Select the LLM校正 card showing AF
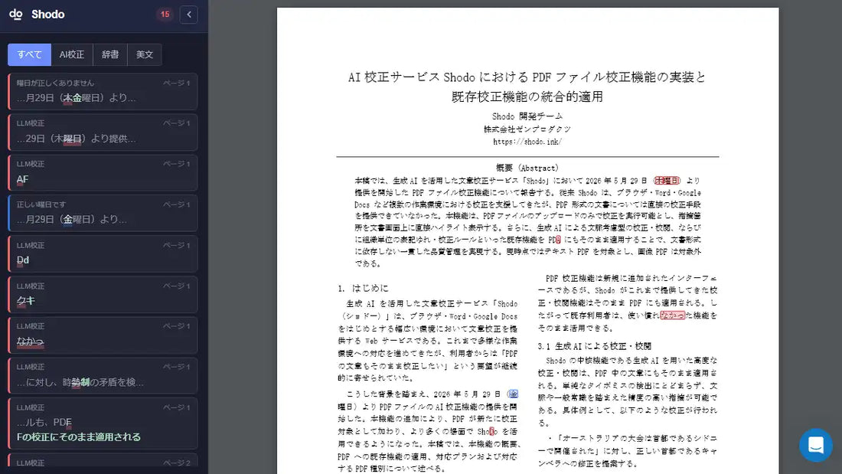Image resolution: width=842 pixels, height=474 pixels. [x=103, y=172]
